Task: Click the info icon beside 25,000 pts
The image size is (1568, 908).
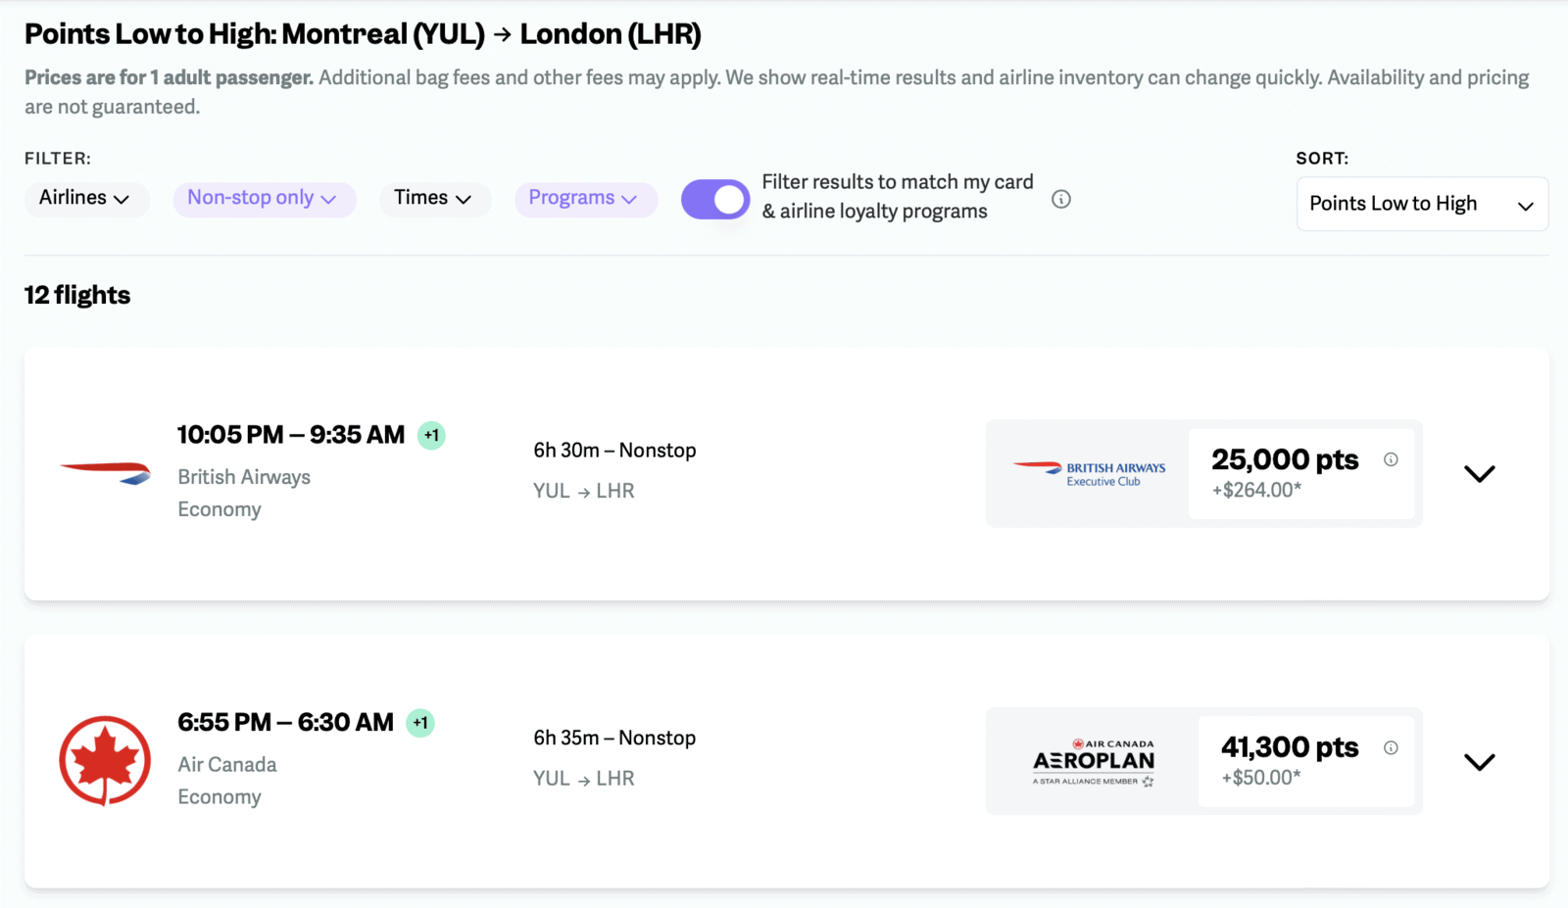Action: coord(1392,457)
